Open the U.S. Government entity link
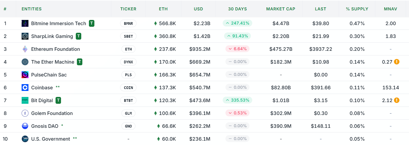409x145 pixels. point(51,139)
